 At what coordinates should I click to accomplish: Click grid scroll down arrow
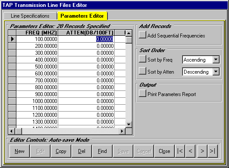click(129, 124)
